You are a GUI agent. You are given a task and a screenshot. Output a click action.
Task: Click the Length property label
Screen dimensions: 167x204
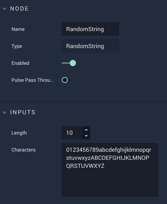tap(19, 133)
